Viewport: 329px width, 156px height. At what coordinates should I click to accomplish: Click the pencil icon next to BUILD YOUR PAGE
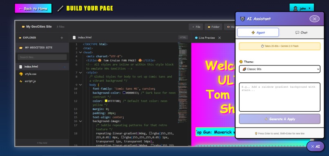(x=60, y=9)
